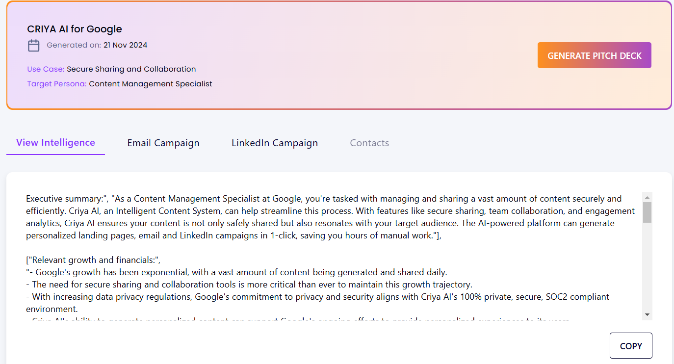Click the calendar icon beside Generated on
This screenshot has height=364, width=674.
coord(34,46)
